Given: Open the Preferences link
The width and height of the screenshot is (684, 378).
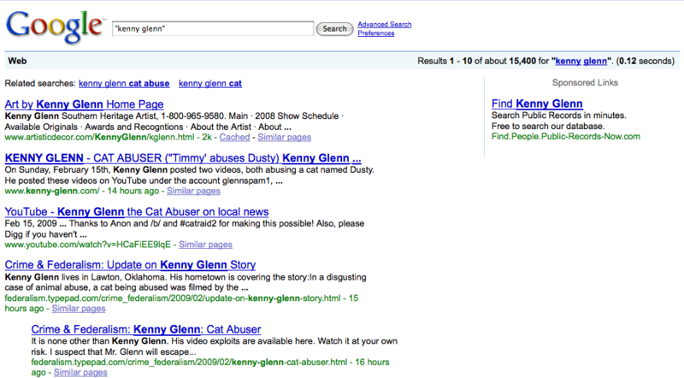Looking at the screenshot, I should (x=375, y=33).
